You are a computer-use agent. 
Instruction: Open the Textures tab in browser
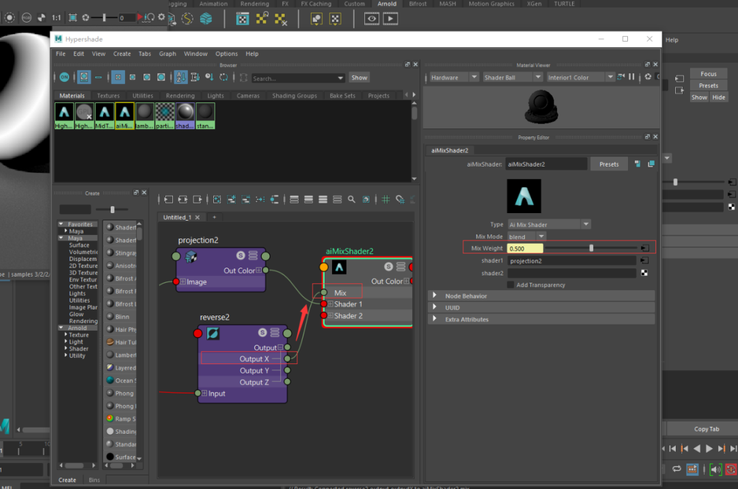pos(108,96)
